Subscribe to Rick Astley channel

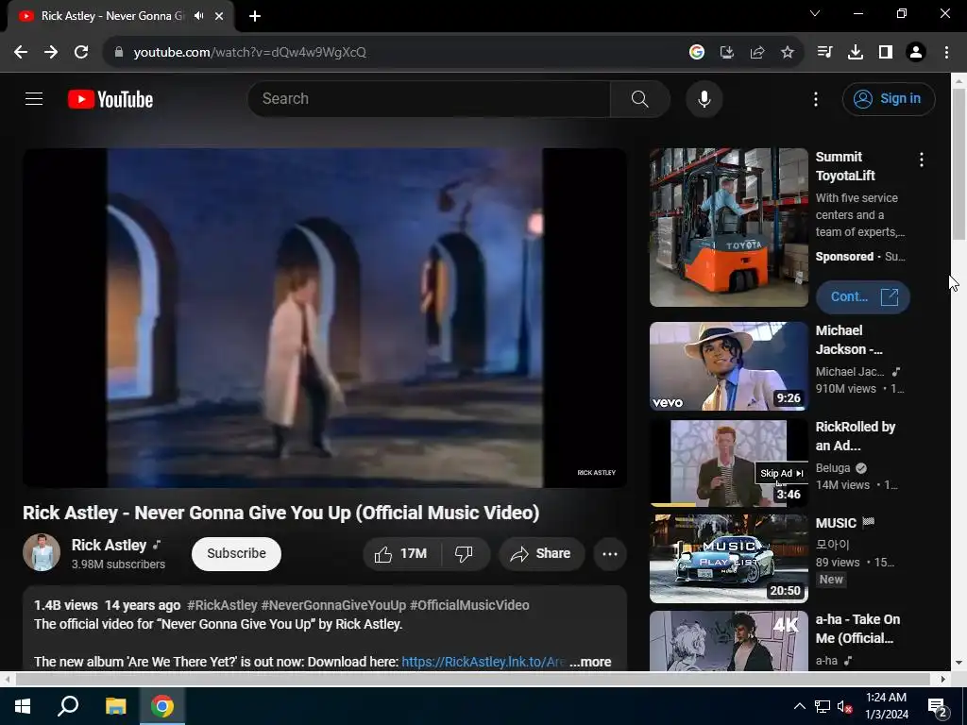pos(236,553)
